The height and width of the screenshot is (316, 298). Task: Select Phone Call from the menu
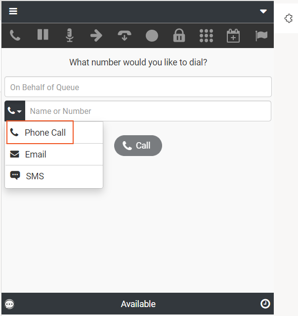tap(40, 133)
